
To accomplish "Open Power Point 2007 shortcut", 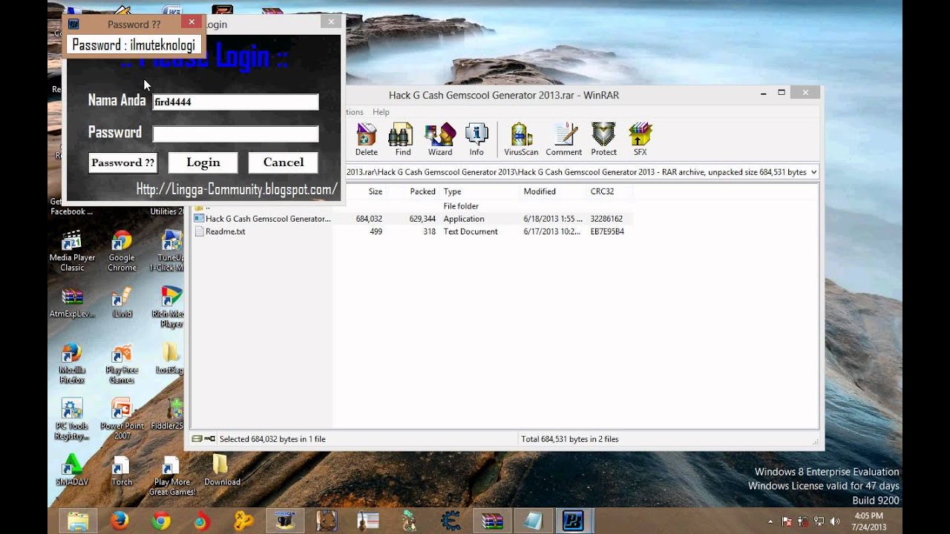I will tap(122, 419).
